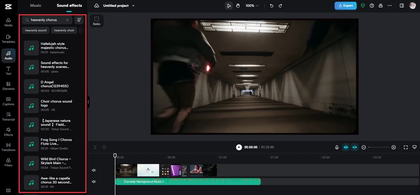Start a voiceover recording with the microphone icon
The width and height of the screenshot is (420, 195).
pos(337,147)
